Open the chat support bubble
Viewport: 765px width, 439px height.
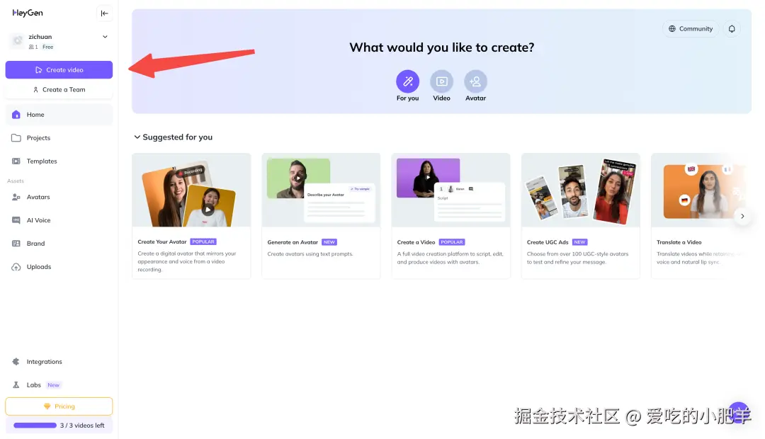(x=739, y=414)
